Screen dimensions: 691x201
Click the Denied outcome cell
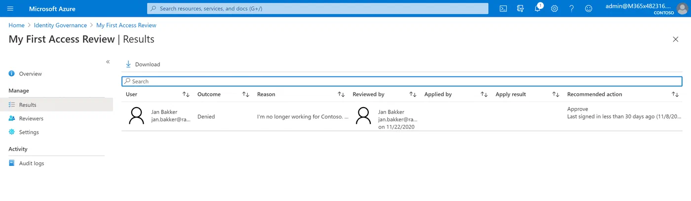coord(206,117)
